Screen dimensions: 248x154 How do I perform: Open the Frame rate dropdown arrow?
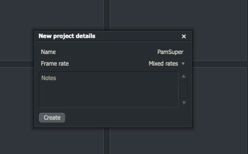pos(183,64)
